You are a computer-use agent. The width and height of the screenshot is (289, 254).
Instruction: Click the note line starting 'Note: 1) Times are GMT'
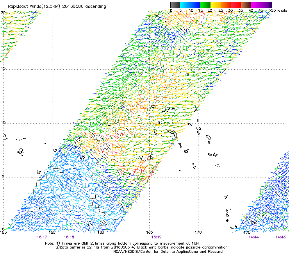(x=122, y=243)
